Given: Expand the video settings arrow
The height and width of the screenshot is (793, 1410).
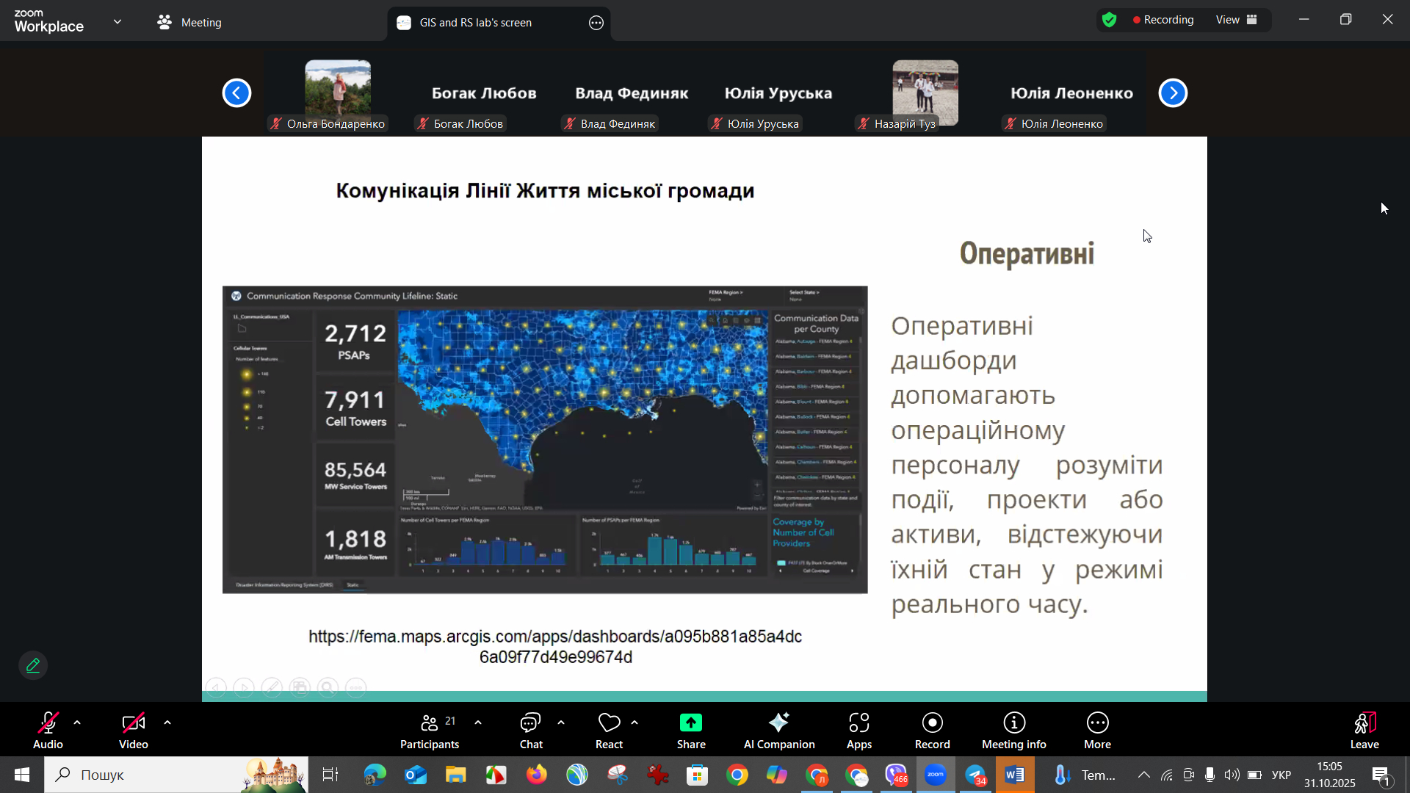Looking at the screenshot, I should [167, 723].
